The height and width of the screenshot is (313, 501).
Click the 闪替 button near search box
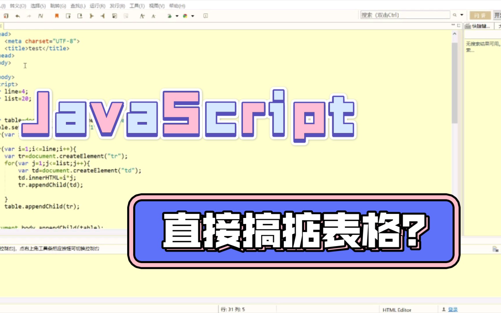tap(480, 15)
